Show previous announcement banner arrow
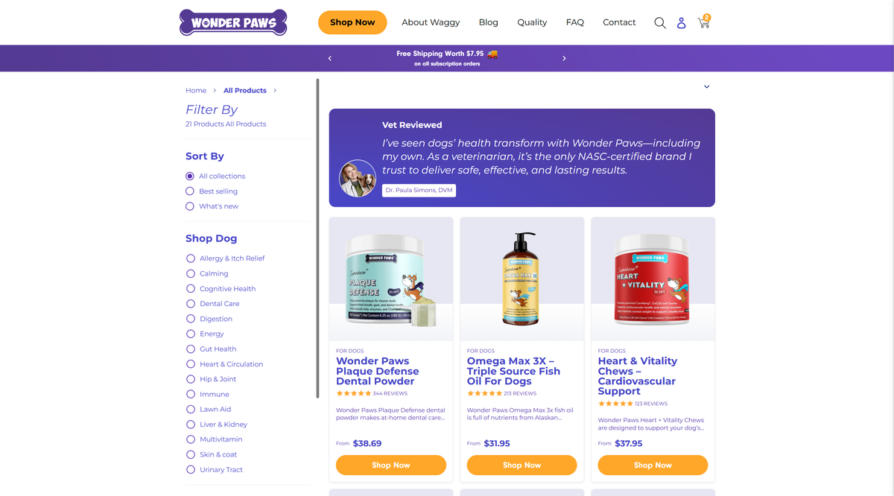Image resolution: width=894 pixels, height=496 pixels. pyautogui.click(x=330, y=58)
